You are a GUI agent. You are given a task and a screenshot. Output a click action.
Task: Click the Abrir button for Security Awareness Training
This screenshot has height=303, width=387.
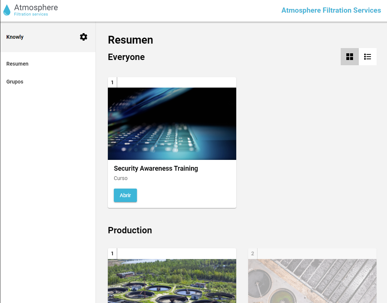[125, 195]
